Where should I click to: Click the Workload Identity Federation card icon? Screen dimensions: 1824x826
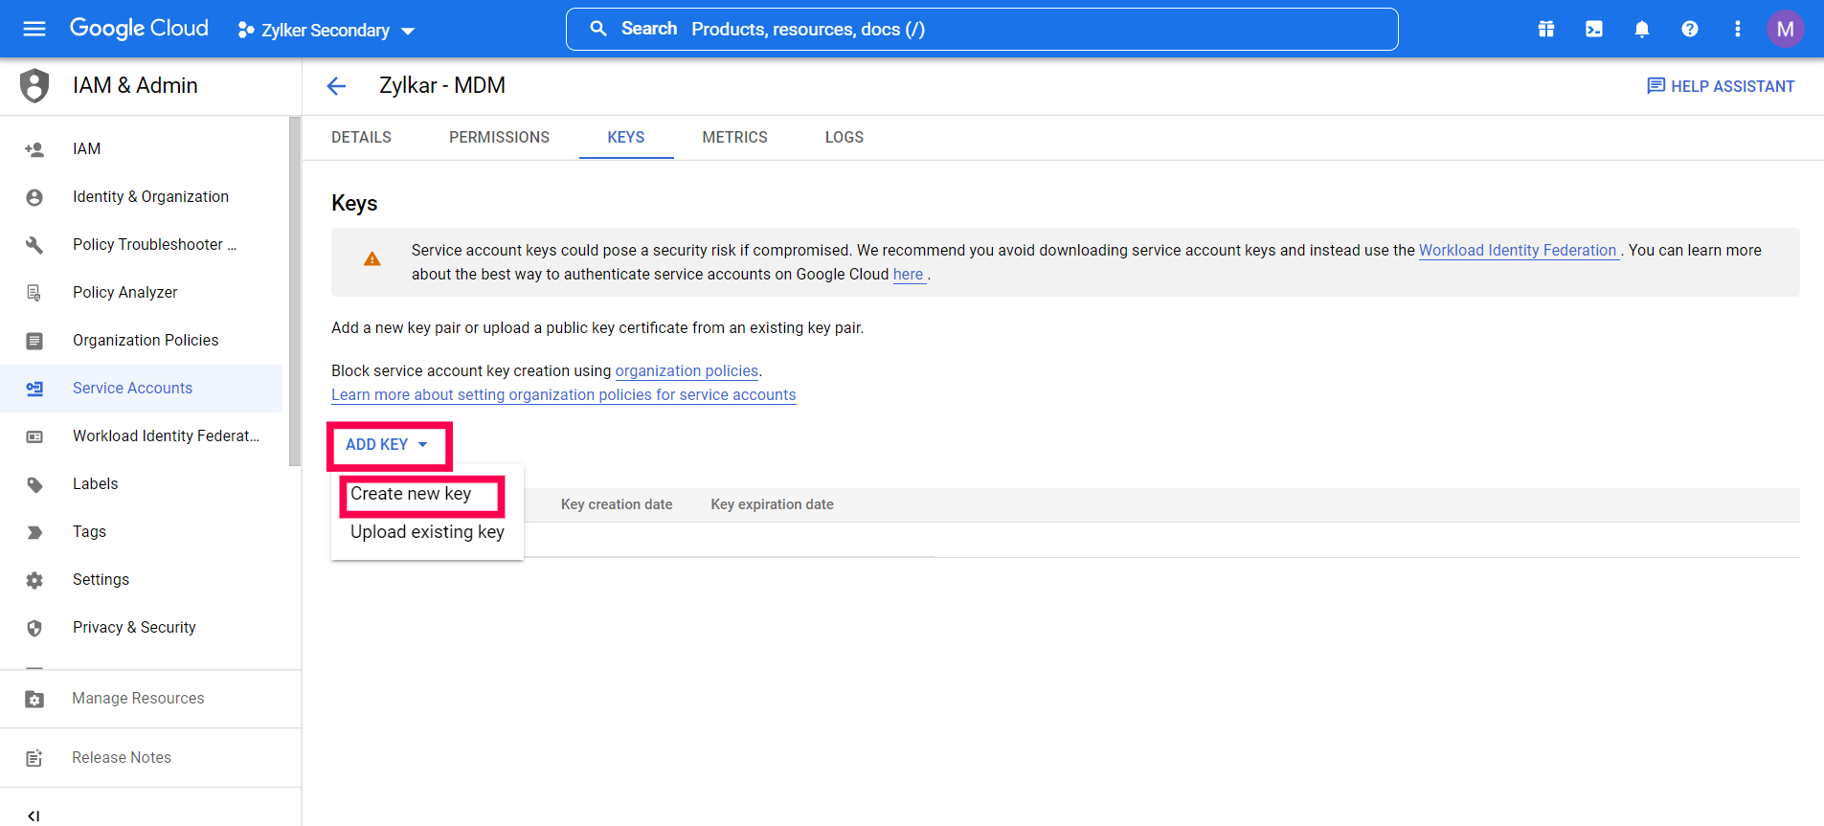(x=34, y=436)
